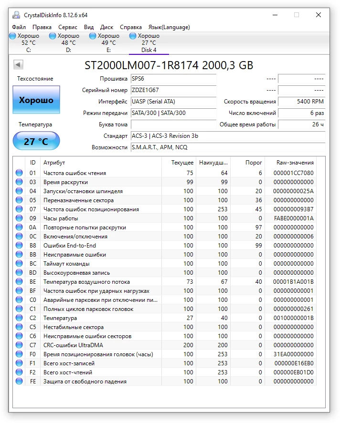Image resolution: width=340 pixels, height=423 pixels.
Task: Click status circle for attribute 04
Action: (19, 191)
